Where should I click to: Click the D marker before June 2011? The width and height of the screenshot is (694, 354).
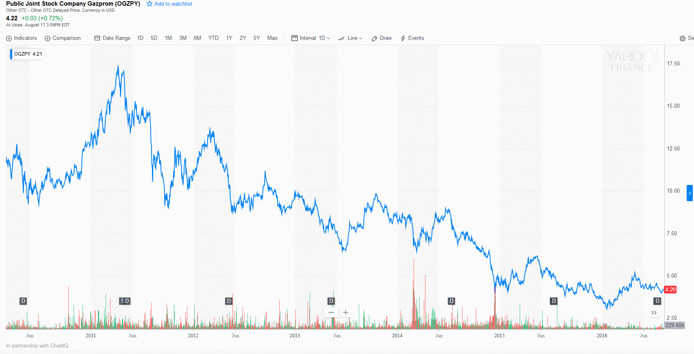(x=127, y=301)
